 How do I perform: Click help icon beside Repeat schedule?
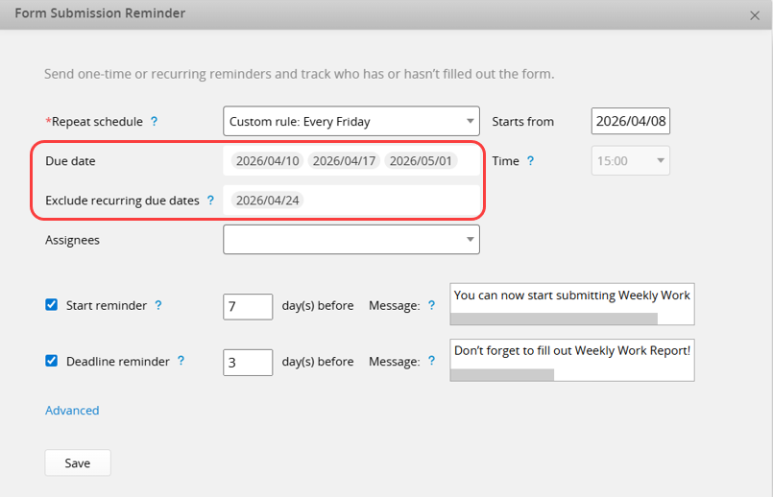[x=154, y=122]
